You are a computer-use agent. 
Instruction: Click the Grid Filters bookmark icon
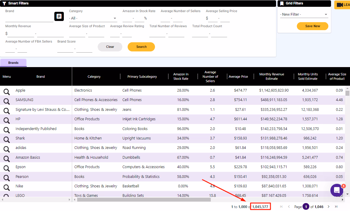[x=282, y=3]
